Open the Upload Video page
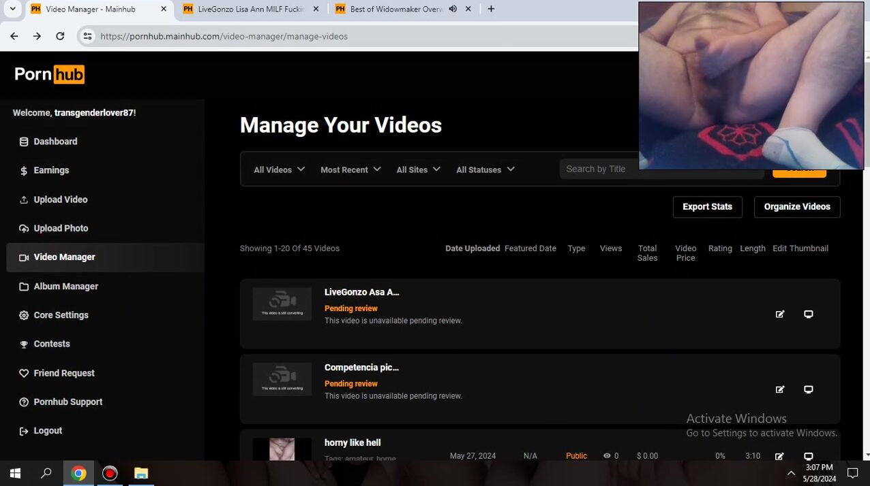The width and height of the screenshot is (870, 486). point(60,199)
